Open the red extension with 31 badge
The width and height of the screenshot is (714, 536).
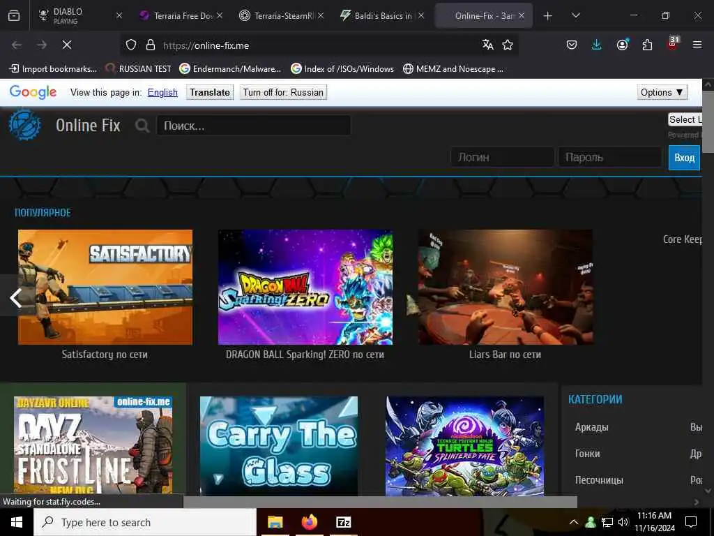click(673, 43)
